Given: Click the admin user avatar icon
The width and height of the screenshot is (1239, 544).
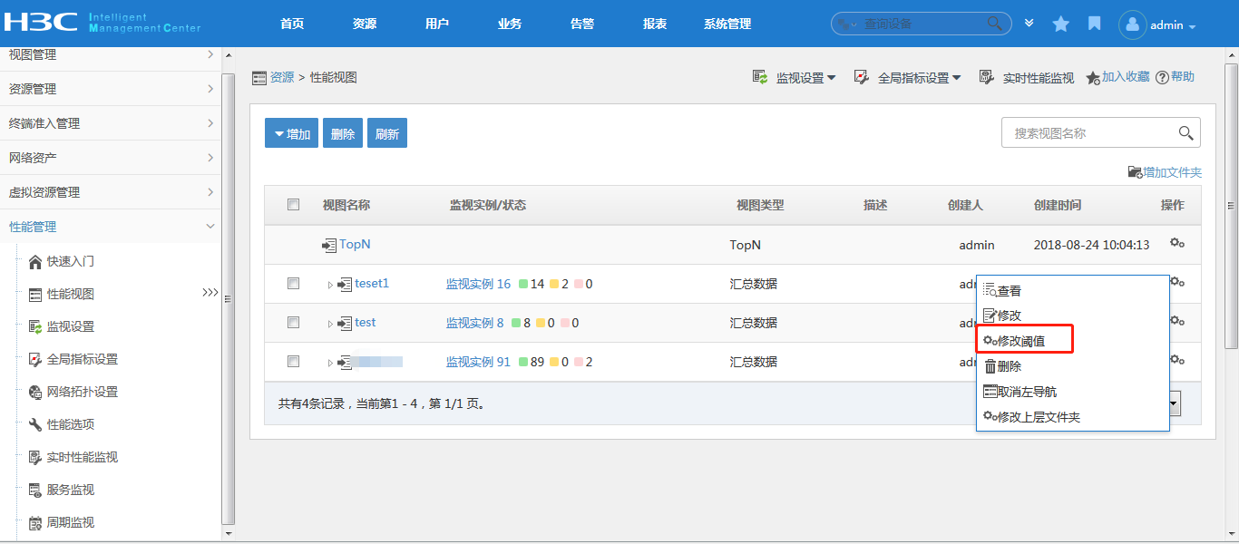Looking at the screenshot, I should pos(1132,24).
